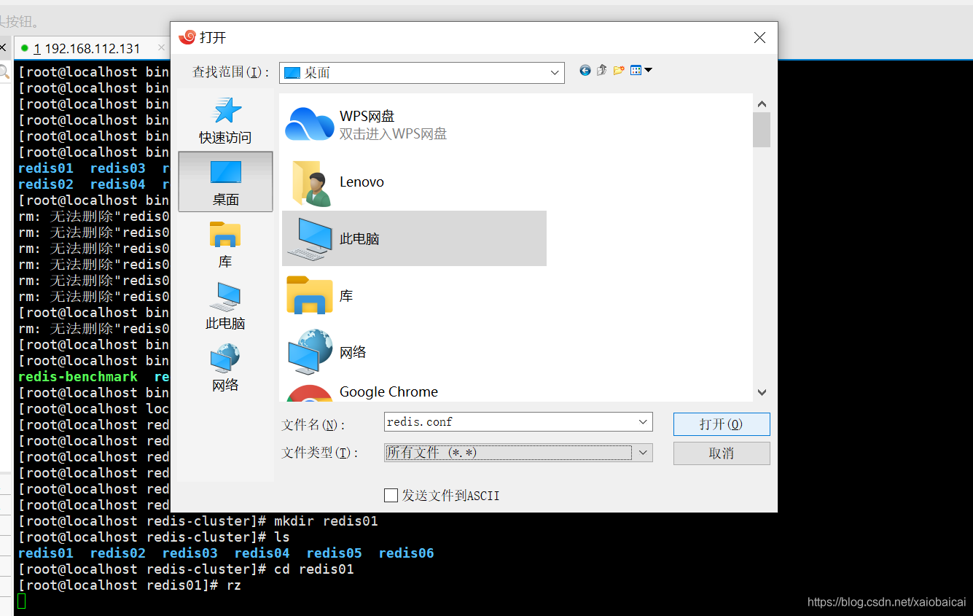Go up one folder level
The image size is (973, 616).
[x=601, y=71]
